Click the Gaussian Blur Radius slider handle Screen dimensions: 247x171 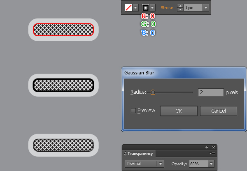(153, 92)
